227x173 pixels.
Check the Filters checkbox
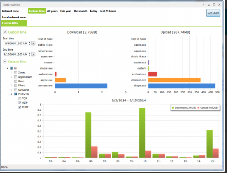tap(16, 85)
